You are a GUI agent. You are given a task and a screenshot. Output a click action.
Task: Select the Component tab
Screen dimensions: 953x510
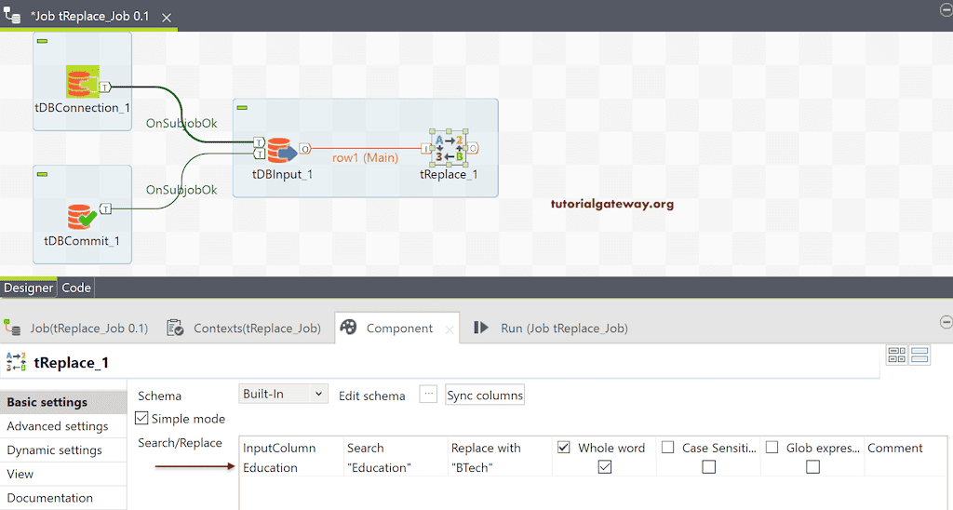[399, 329]
